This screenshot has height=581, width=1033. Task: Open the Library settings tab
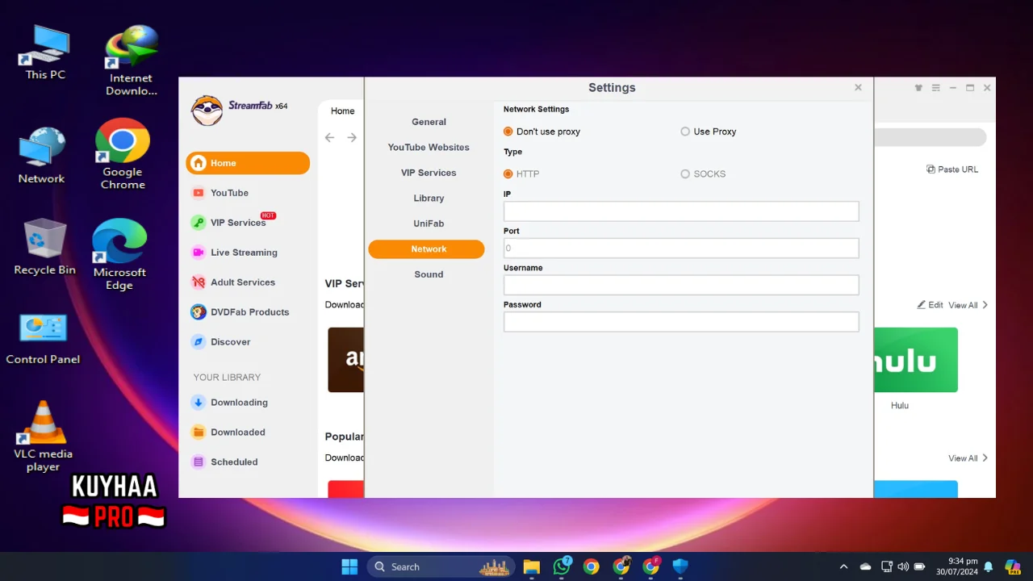coord(429,199)
